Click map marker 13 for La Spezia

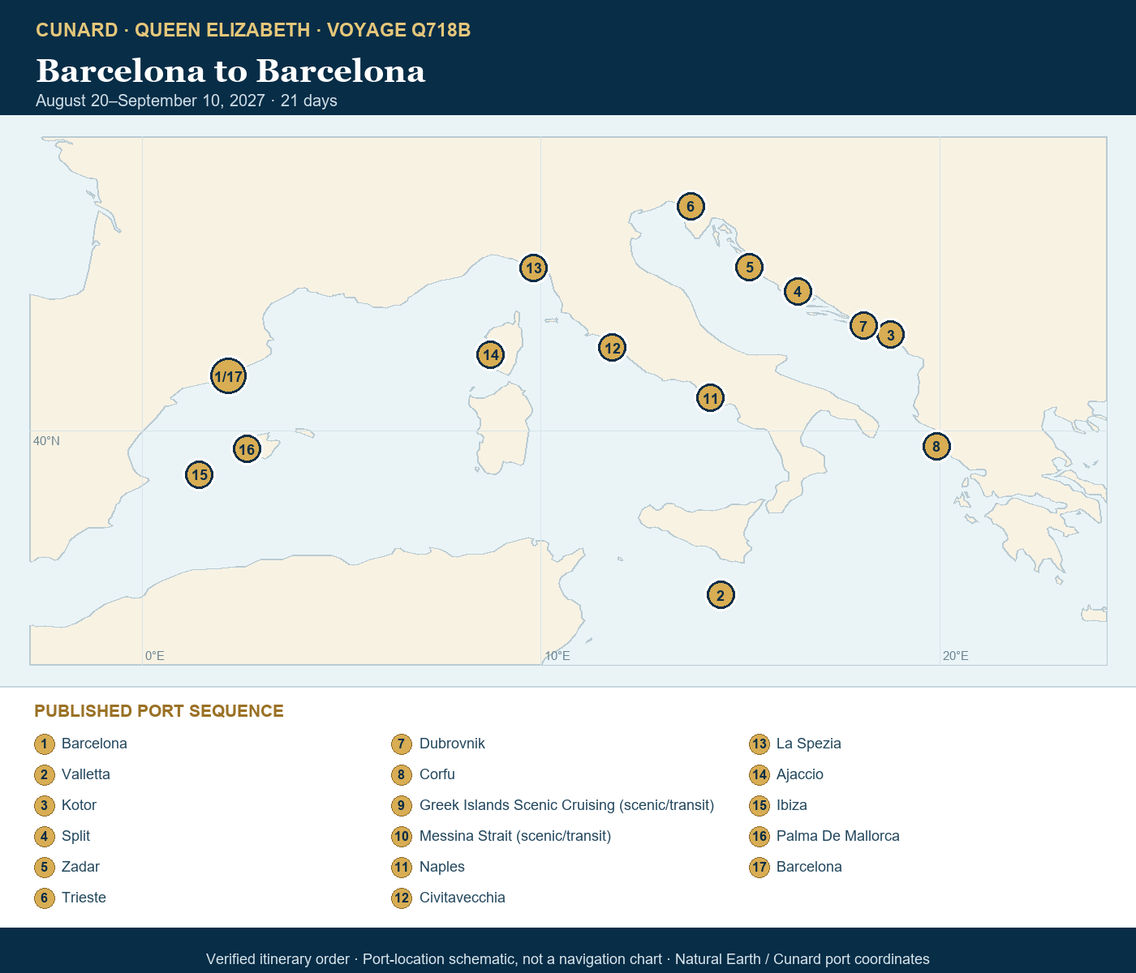(x=533, y=268)
